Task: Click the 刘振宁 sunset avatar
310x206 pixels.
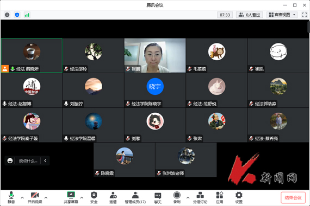Action: [94, 86]
